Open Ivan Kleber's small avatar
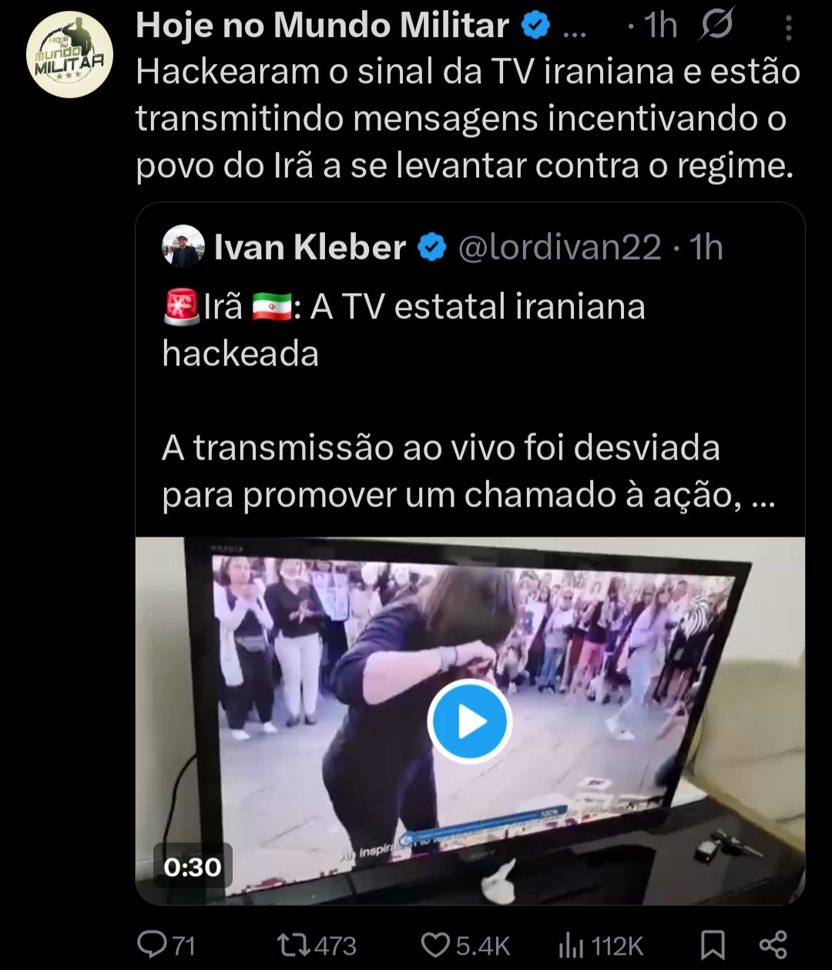The image size is (832, 970). coord(183,247)
